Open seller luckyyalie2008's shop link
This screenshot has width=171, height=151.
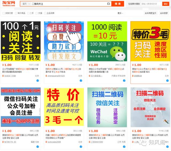click(x=54, y=142)
